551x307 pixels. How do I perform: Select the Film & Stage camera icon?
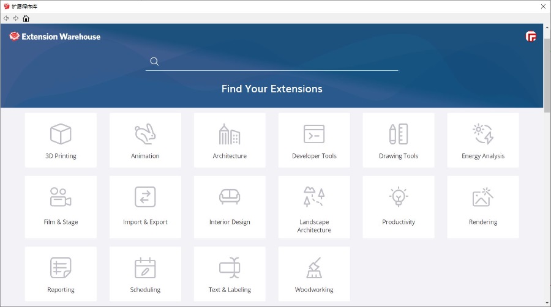pos(61,197)
